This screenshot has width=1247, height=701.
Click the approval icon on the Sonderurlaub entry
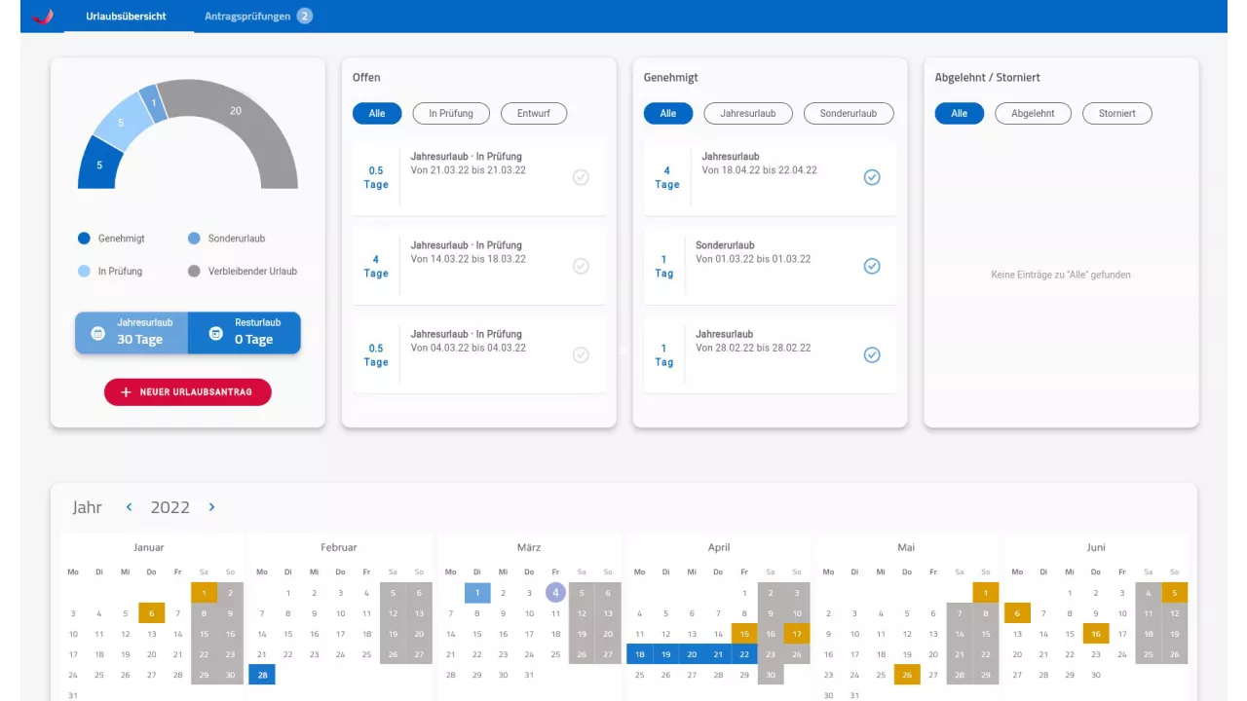pyautogui.click(x=872, y=266)
